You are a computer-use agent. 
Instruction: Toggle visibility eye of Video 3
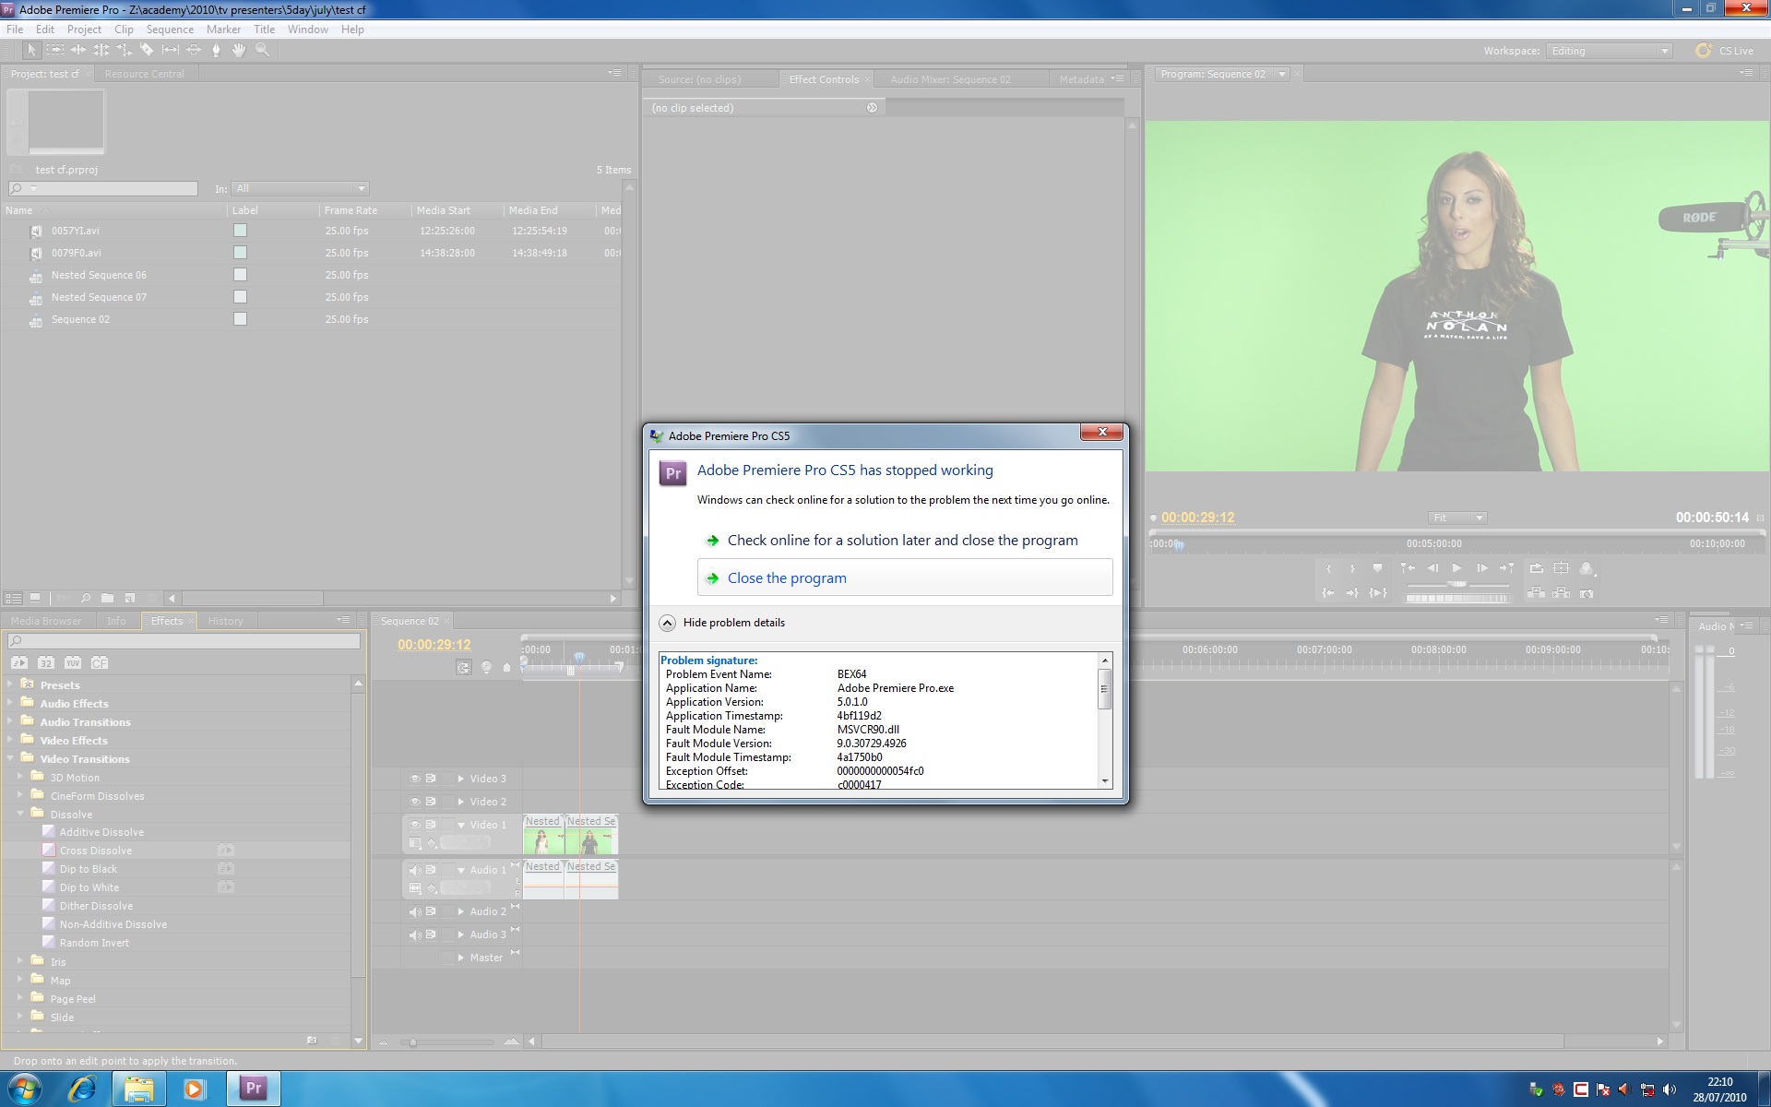(x=415, y=779)
